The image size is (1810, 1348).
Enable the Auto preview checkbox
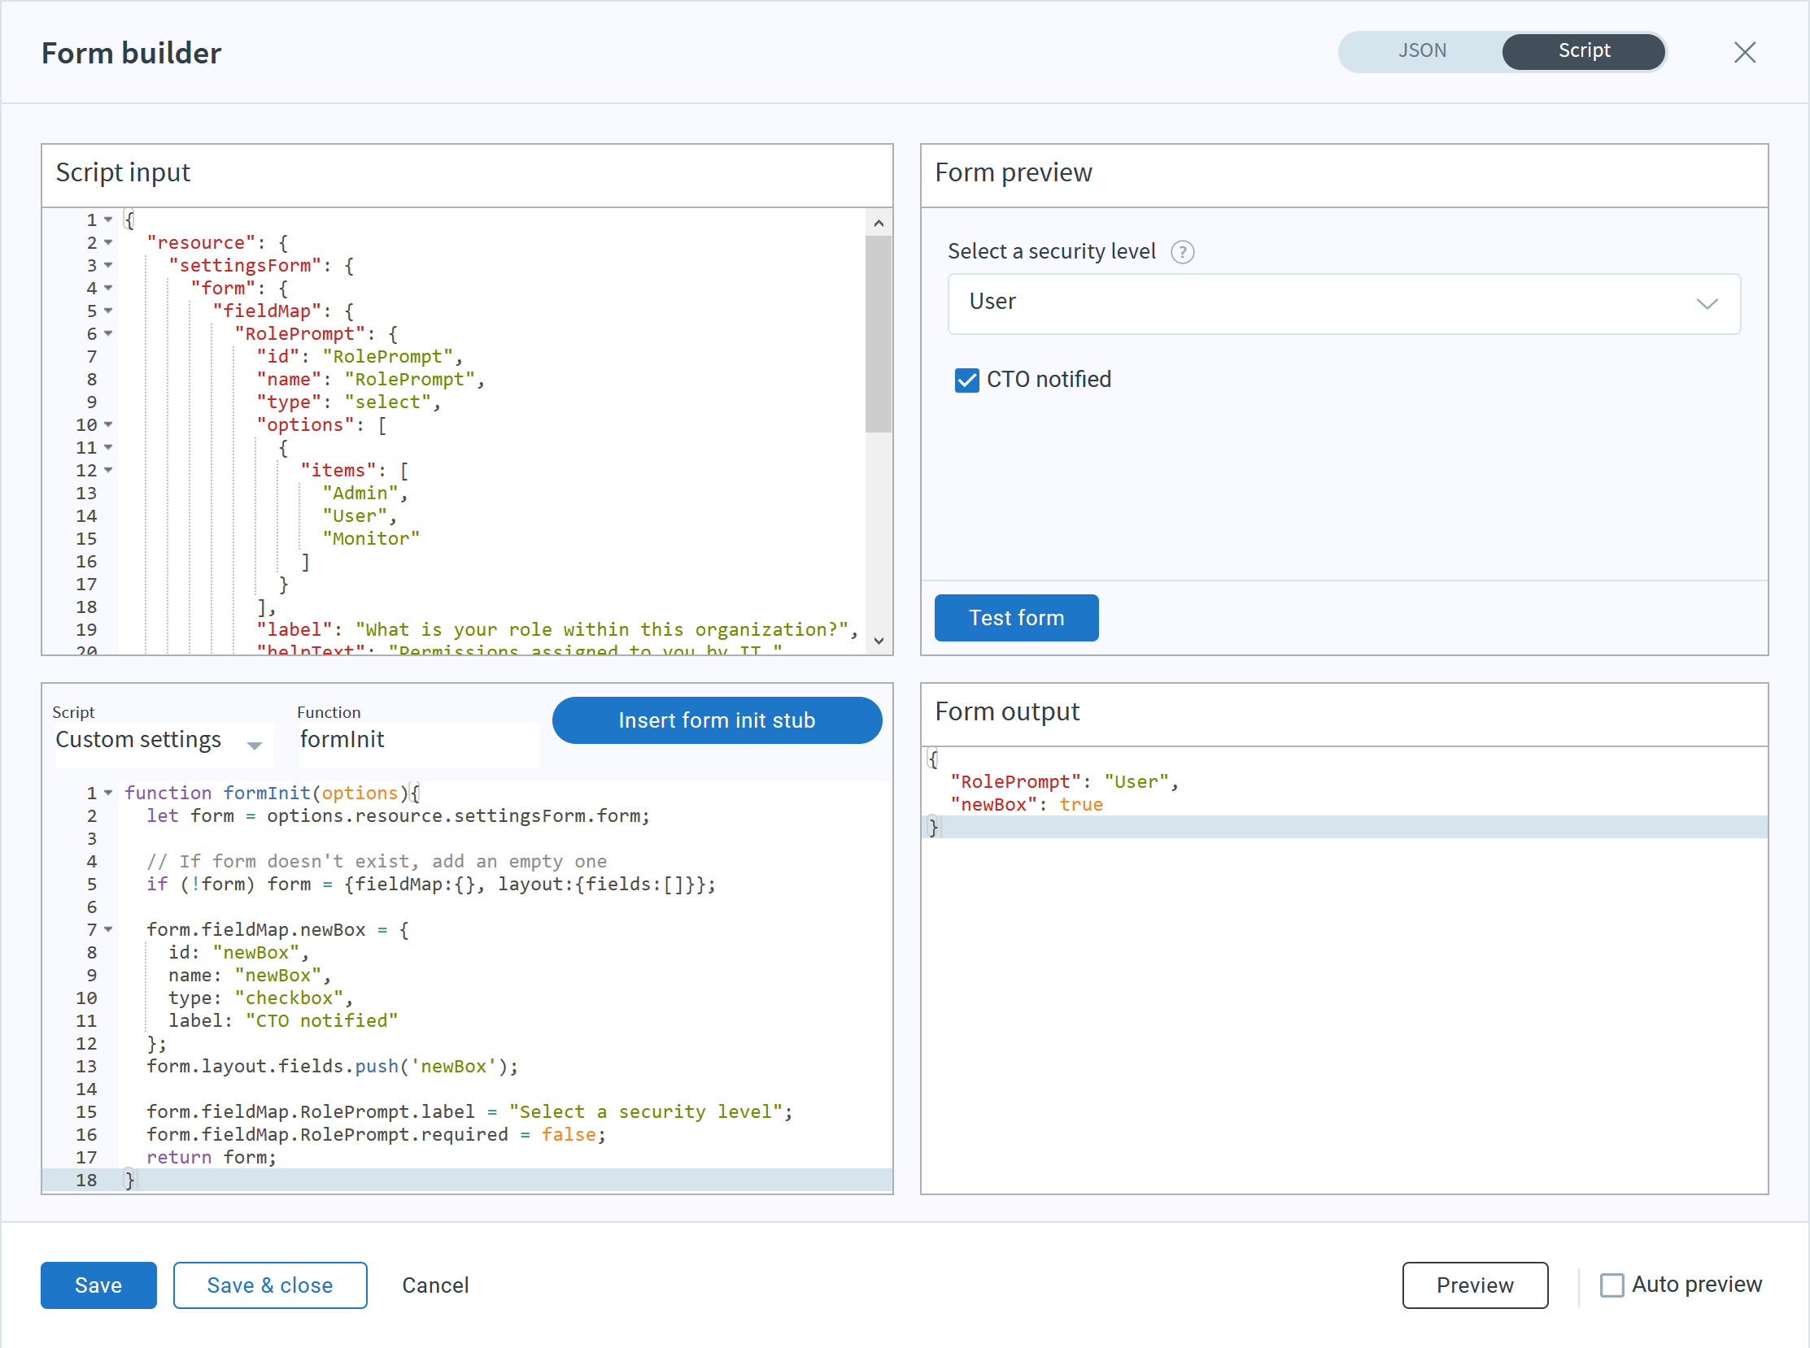tap(1611, 1285)
